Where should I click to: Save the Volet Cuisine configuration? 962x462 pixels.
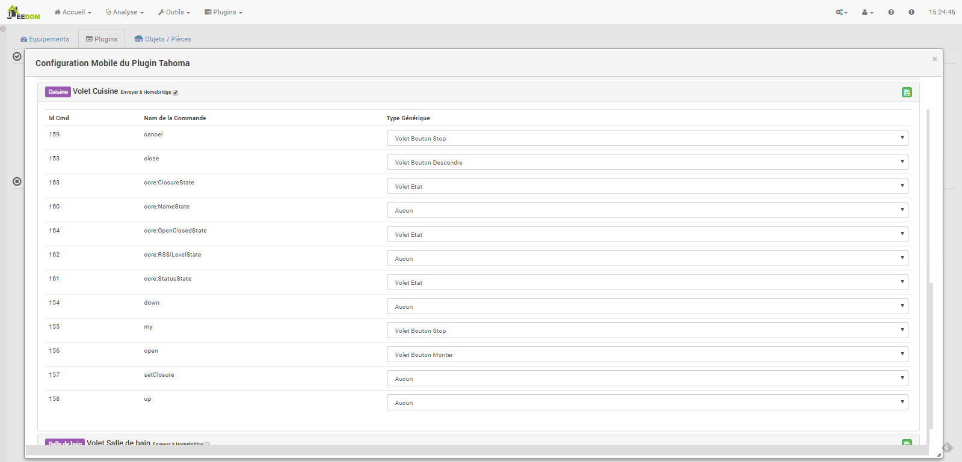[x=907, y=92]
